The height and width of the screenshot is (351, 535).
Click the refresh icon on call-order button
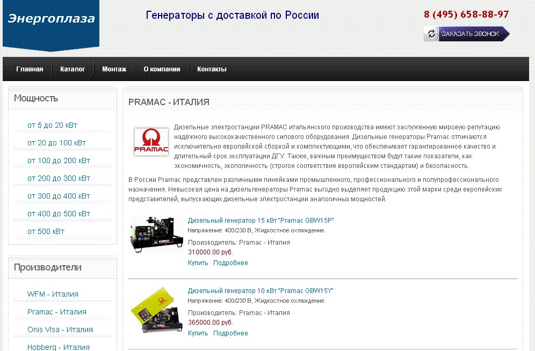(431, 34)
